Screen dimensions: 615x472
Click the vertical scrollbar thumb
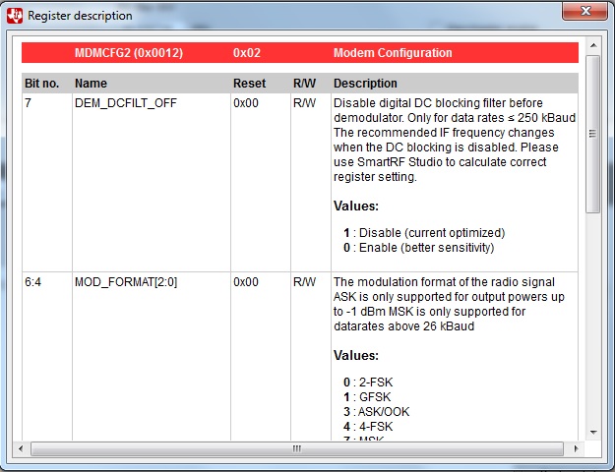pyautogui.click(x=593, y=134)
